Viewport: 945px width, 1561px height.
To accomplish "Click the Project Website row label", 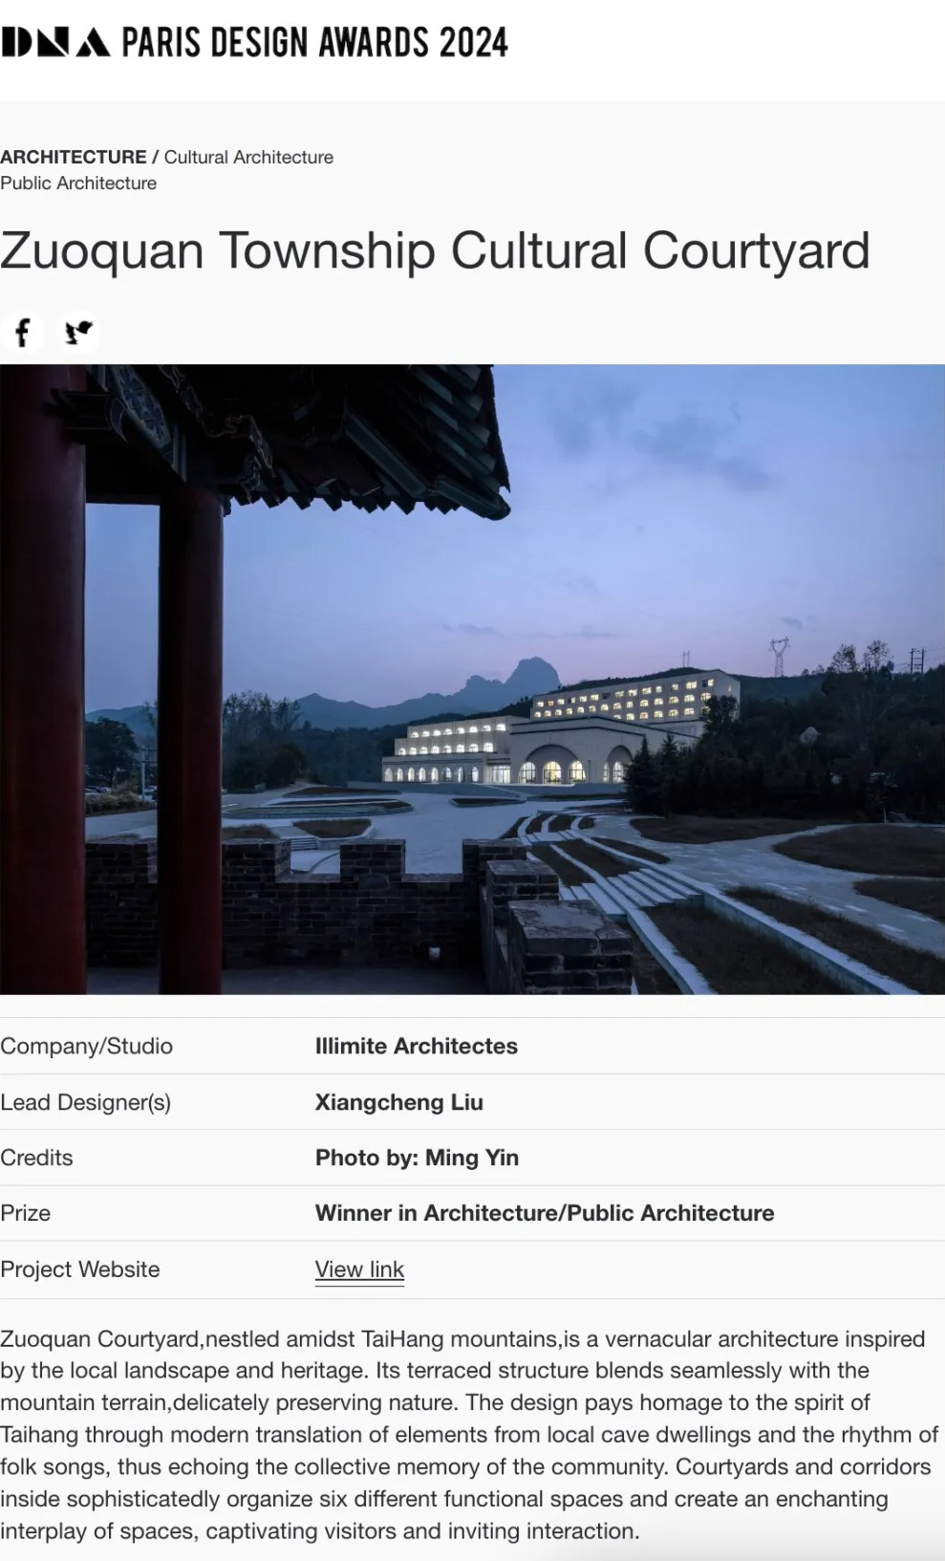I will coord(79,1269).
